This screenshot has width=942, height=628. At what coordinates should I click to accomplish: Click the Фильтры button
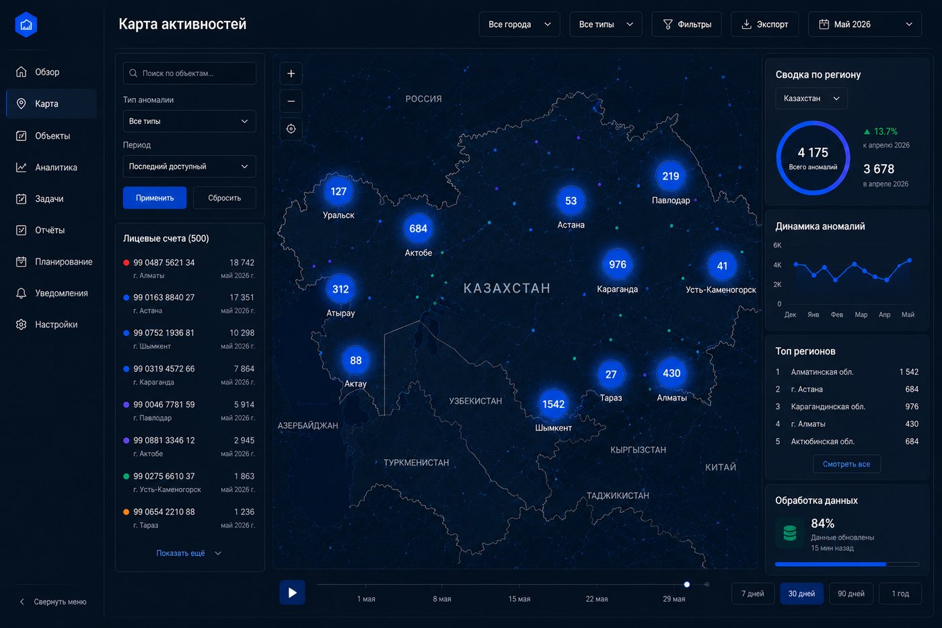click(686, 24)
